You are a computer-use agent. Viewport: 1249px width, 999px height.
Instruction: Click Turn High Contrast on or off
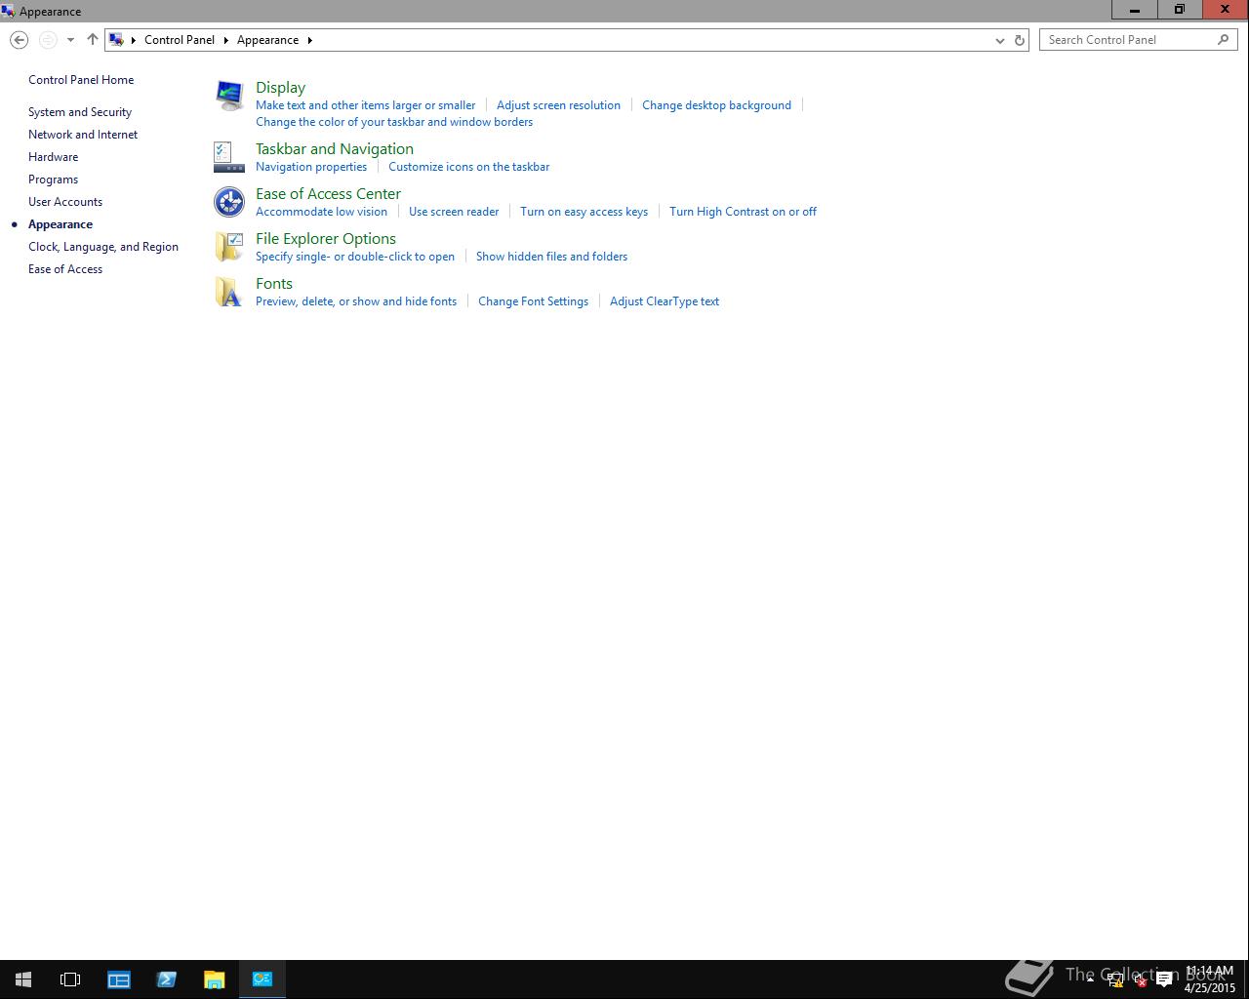[743, 212]
